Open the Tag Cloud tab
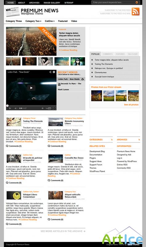This screenshot has width=146, height=247. [133, 54]
